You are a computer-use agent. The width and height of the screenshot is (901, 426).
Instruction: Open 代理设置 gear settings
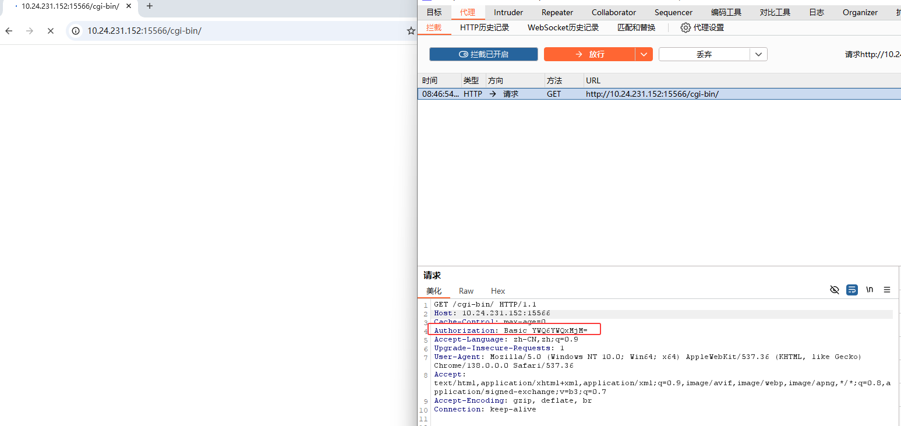click(x=702, y=27)
